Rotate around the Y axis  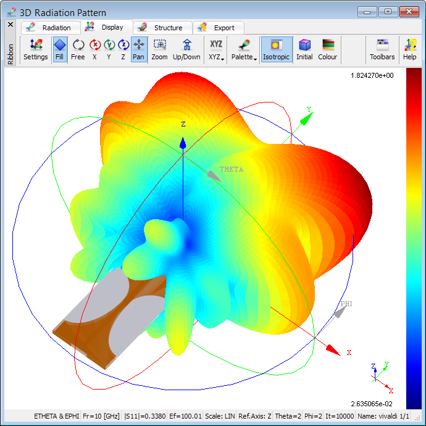[109, 49]
